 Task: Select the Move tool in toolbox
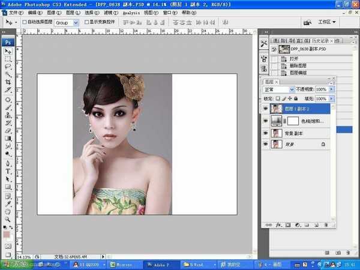tap(8, 52)
